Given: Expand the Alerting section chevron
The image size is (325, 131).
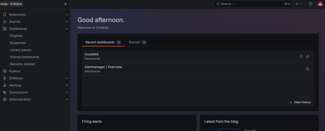Looking at the screenshot, I should point(67,85).
